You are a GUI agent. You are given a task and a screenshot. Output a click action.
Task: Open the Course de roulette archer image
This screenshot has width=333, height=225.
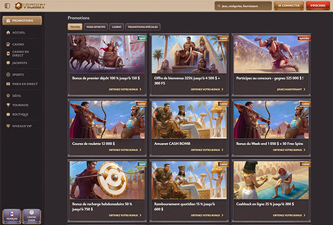coord(107,119)
